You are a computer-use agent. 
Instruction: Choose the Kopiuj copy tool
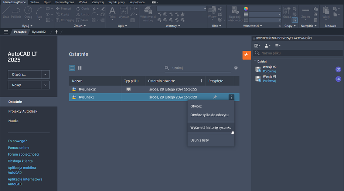[x=62, y=14]
